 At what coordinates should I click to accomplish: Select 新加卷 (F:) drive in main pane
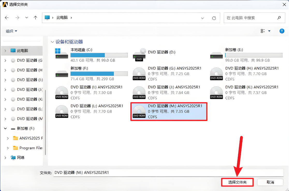point(92,74)
